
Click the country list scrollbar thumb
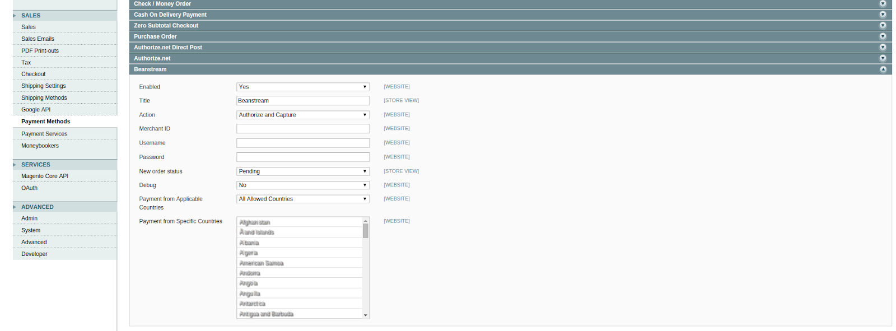(x=366, y=231)
